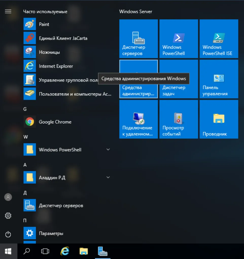This screenshot has height=259, width=244.
Task: Open settings gear in Start sidebar
Action: 8,215
